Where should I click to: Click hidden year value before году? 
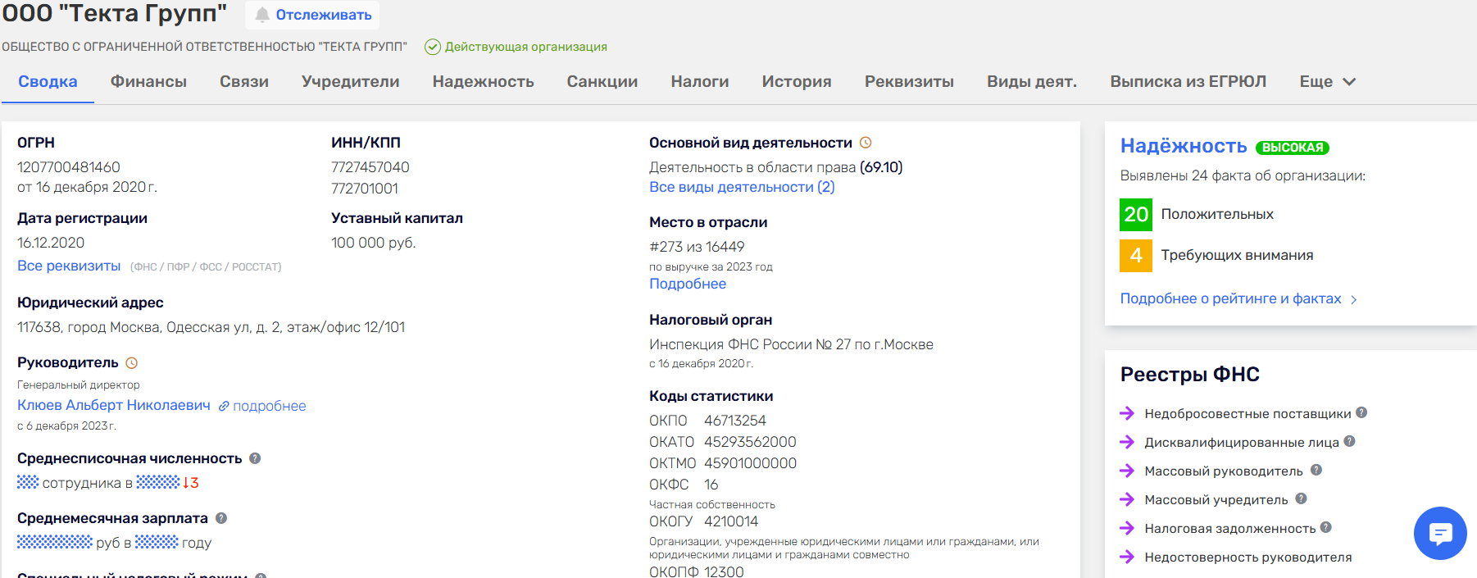tap(157, 542)
